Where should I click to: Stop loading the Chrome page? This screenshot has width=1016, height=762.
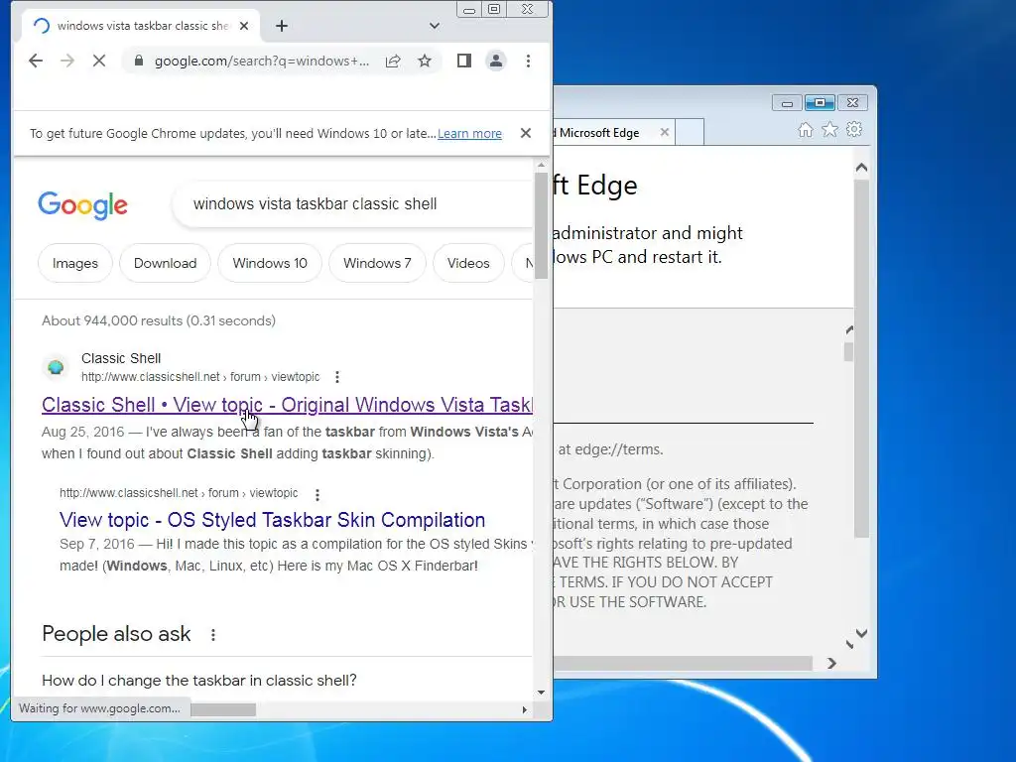(x=99, y=61)
